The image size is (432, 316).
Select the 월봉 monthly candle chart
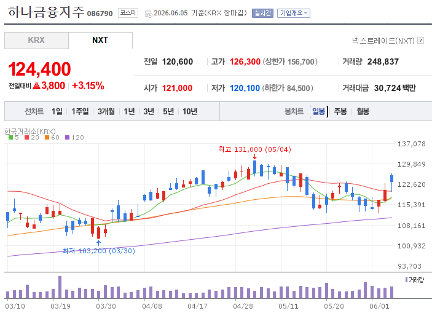(363, 111)
